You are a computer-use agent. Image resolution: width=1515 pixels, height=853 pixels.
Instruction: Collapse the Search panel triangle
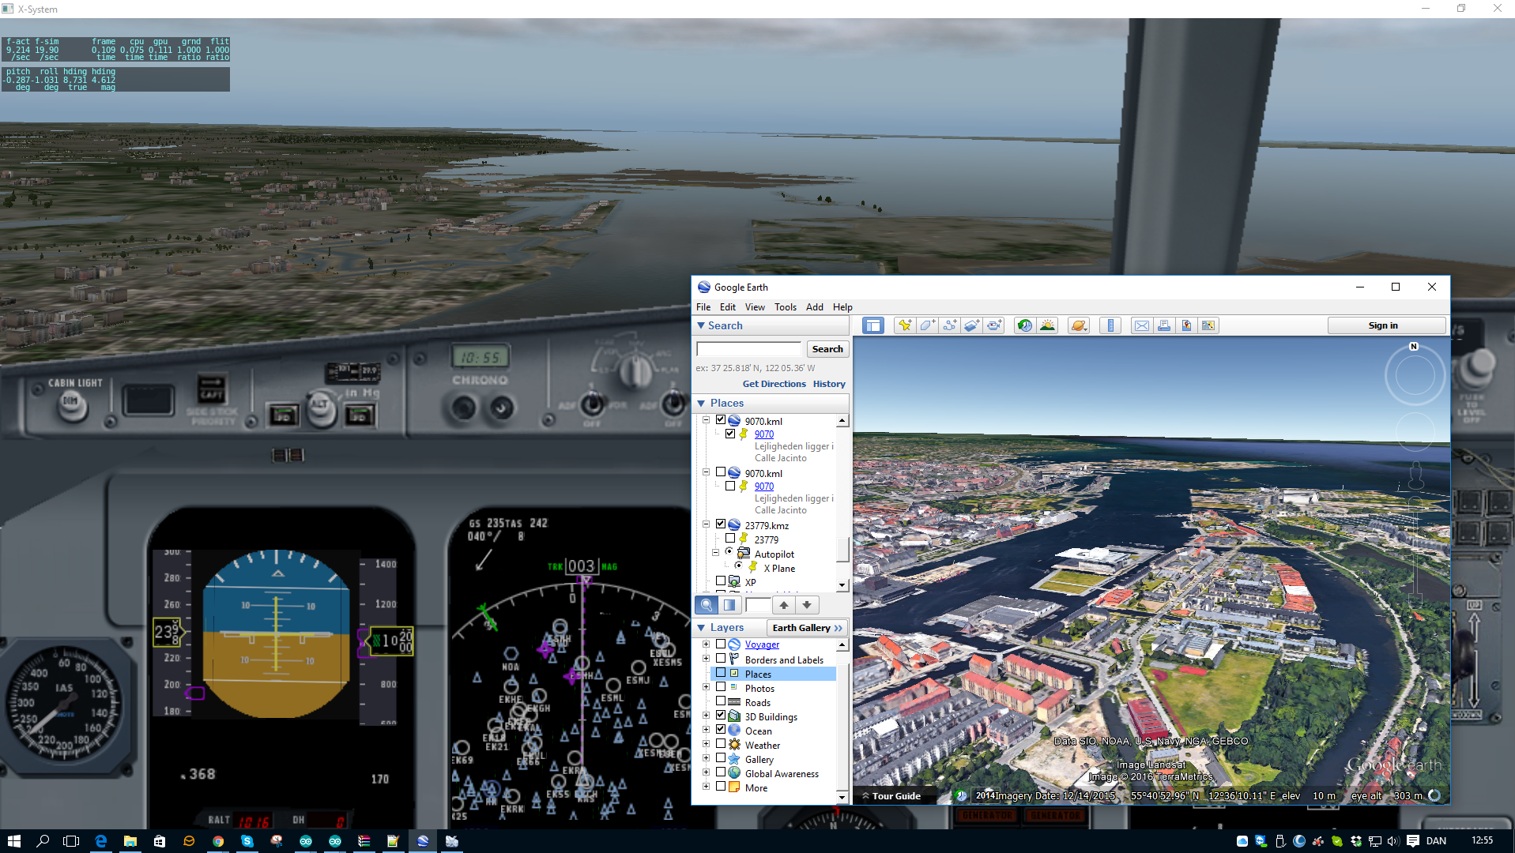click(701, 325)
